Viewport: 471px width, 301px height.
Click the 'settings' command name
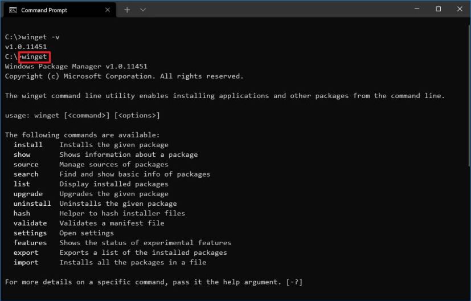click(x=30, y=233)
